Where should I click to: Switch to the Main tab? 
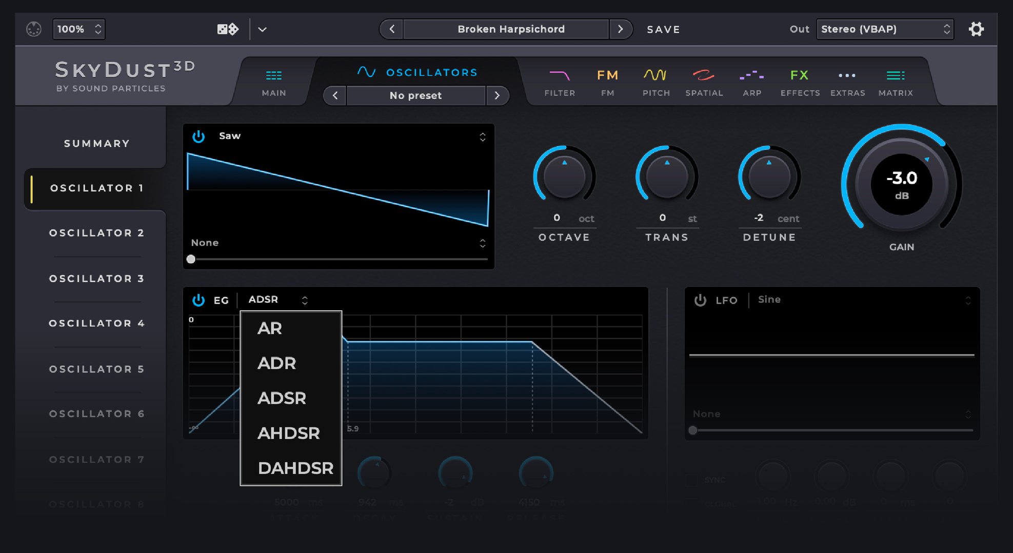coord(273,82)
